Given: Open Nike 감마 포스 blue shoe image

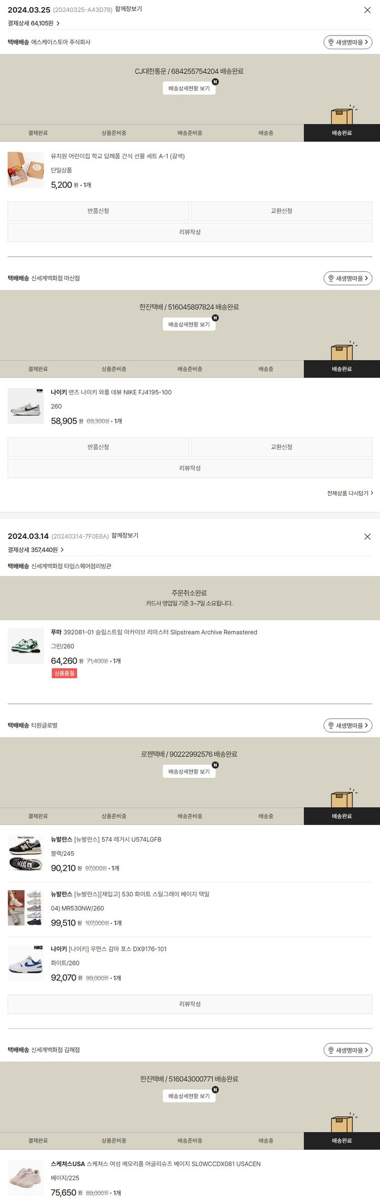Looking at the screenshot, I should (x=26, y=963).
